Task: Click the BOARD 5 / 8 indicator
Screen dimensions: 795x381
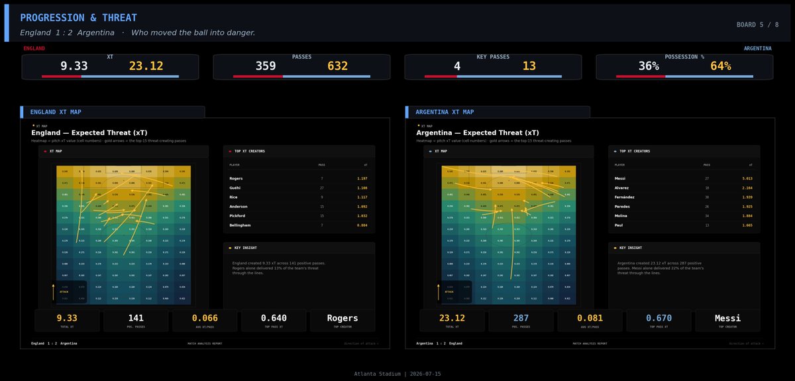Action: (x=758, y=25)
